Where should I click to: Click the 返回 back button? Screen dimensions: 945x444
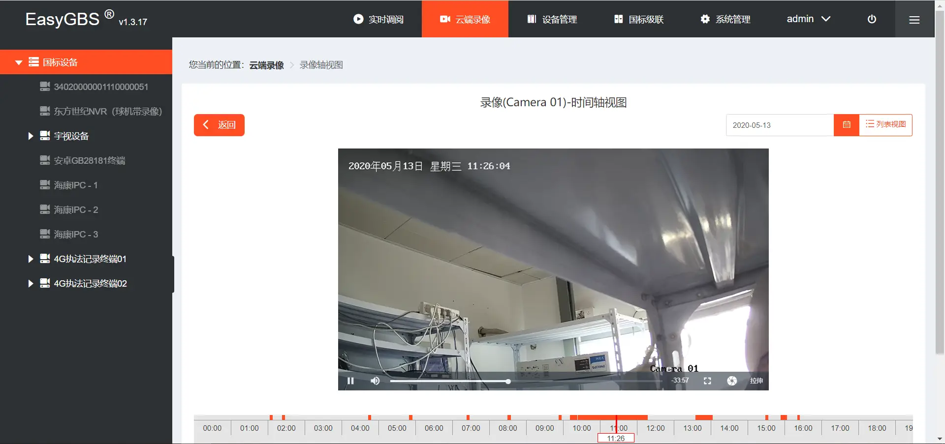219,125
